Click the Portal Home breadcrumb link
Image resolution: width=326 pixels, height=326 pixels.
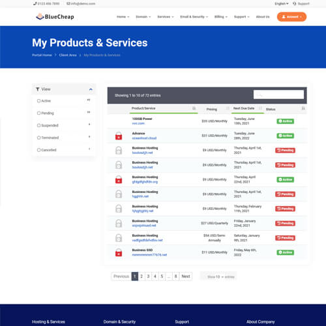[x=42, y=55]
